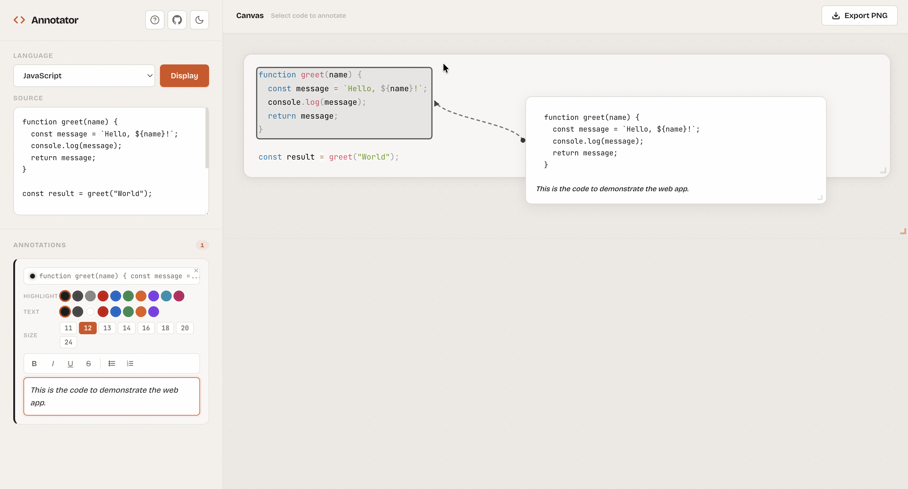
Task: Choose the green highlight color swatch
Action: (x=128, y=296)
